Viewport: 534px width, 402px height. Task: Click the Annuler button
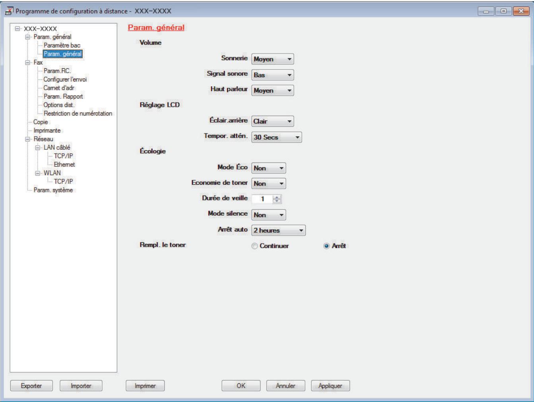[285, 386]
